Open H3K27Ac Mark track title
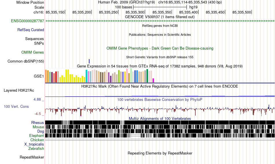This screenshot has width=275, height=164. (x=160, y=86)
